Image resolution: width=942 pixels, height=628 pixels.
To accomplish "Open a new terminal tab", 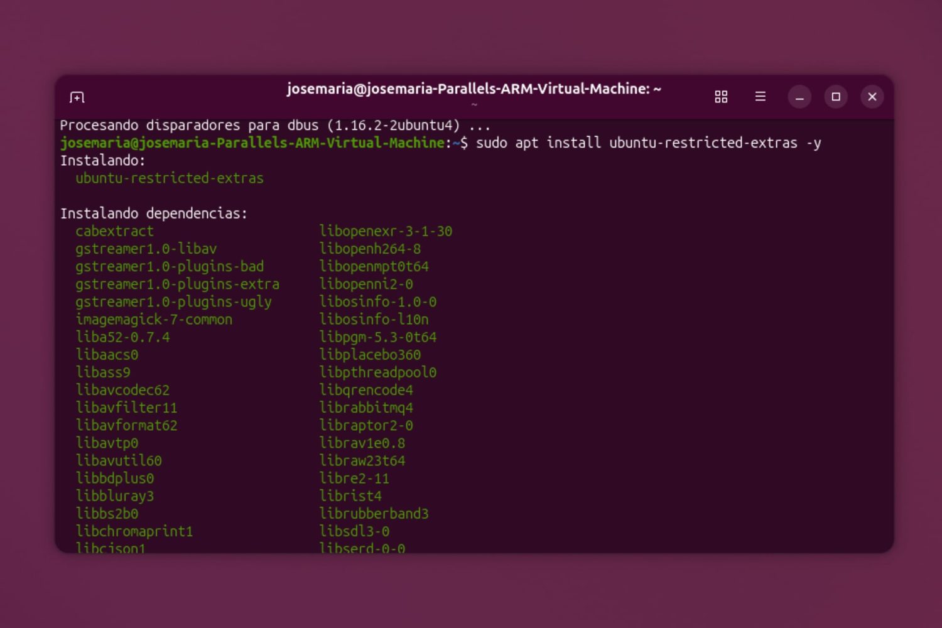I will point(77,97).
